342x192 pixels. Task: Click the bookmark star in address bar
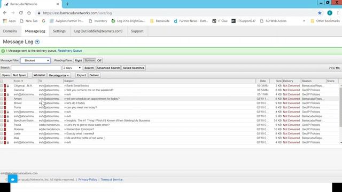click(x=320, y=13)
